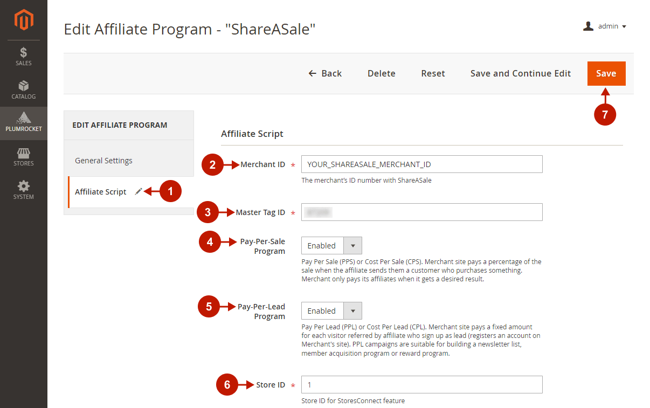Open the Sales menu icon
The image size is (650, 408).
[24, 53]
